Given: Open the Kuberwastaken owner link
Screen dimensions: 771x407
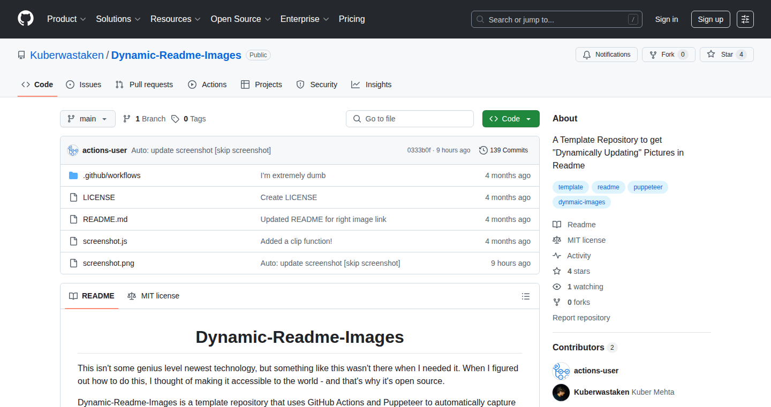Looking at the screenshot, I should [67, 55].
